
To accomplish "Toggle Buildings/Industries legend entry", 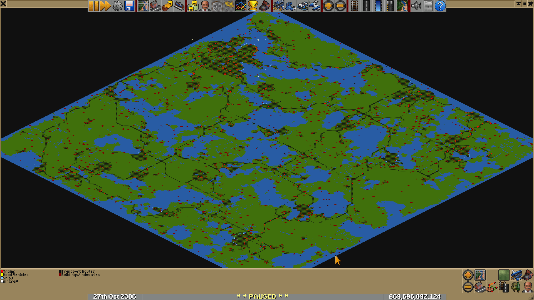I will (x=79, y=275).
